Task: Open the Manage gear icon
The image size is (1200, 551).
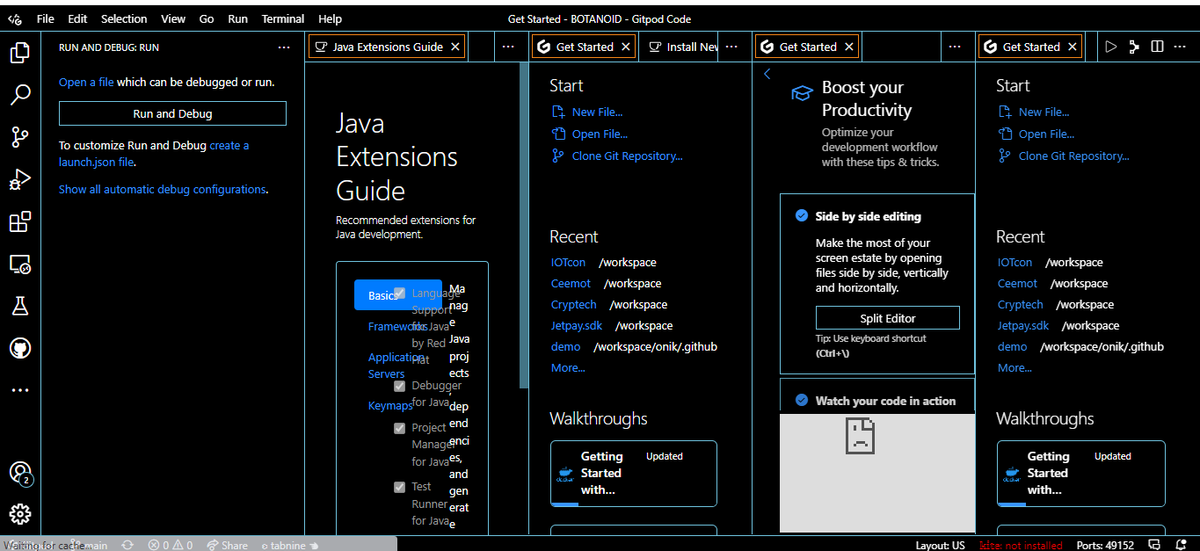Action: point(19,514)
